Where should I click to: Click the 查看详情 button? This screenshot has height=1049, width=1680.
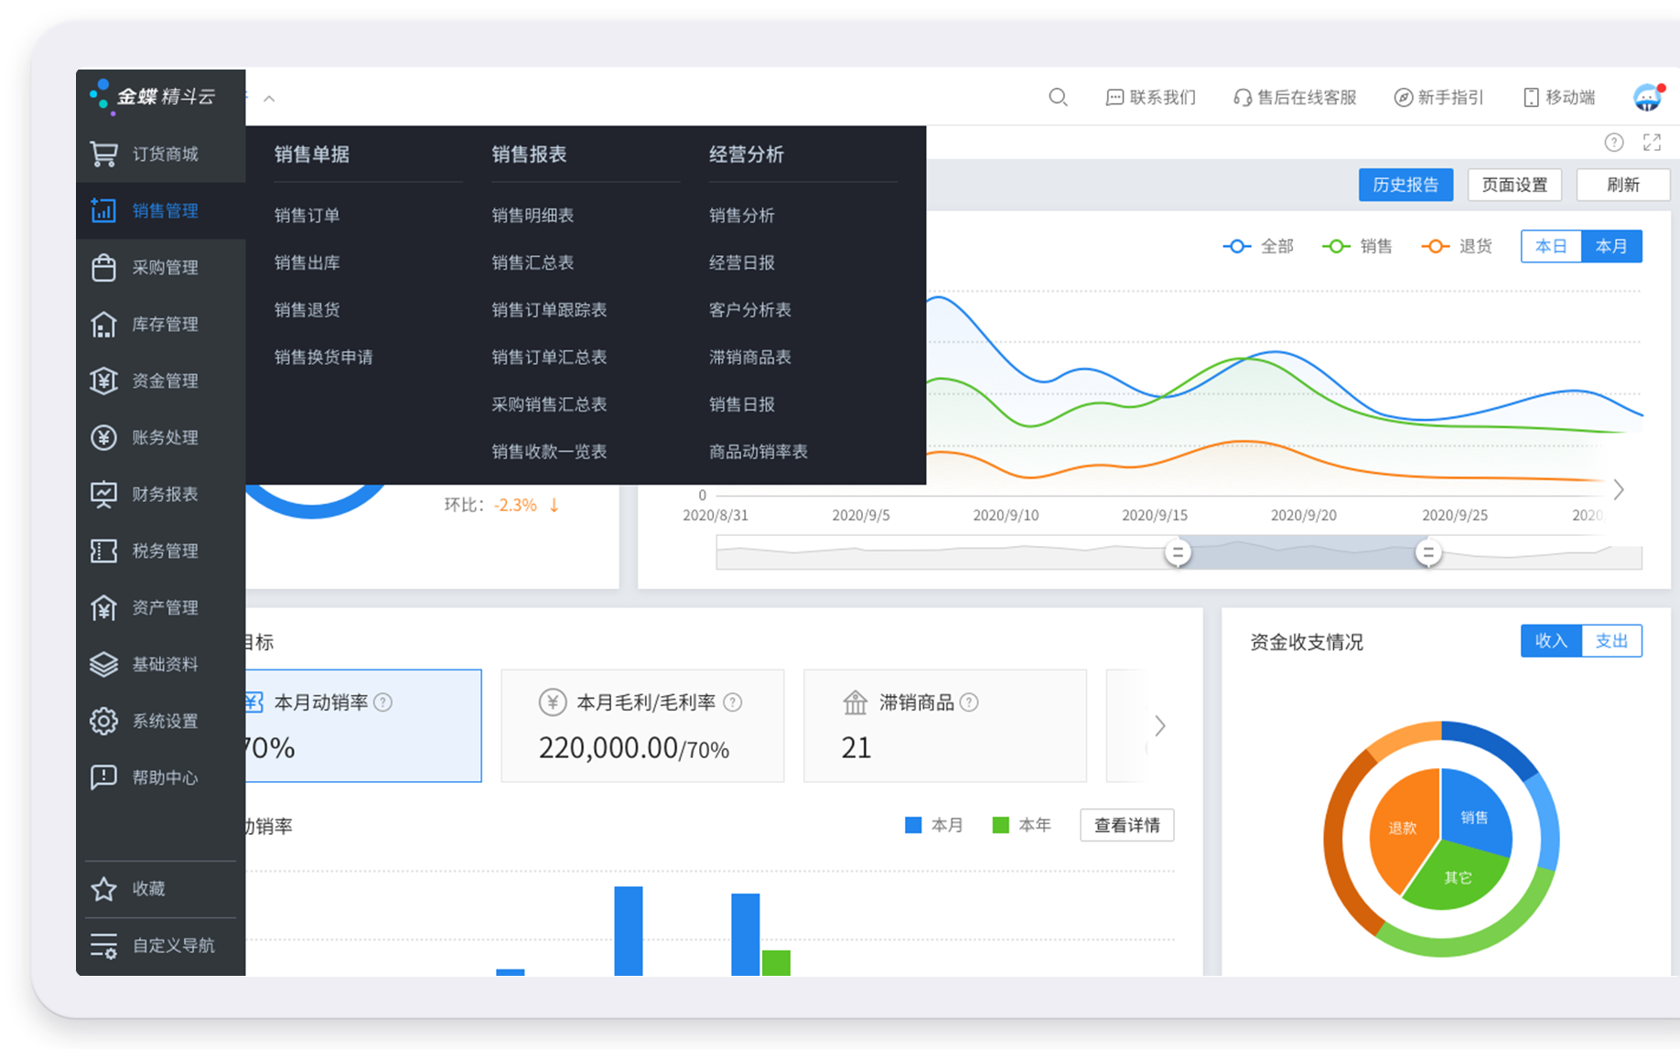pos(1126,825)
